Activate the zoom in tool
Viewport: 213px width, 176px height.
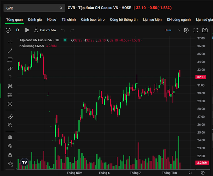(x=10, y=125)
